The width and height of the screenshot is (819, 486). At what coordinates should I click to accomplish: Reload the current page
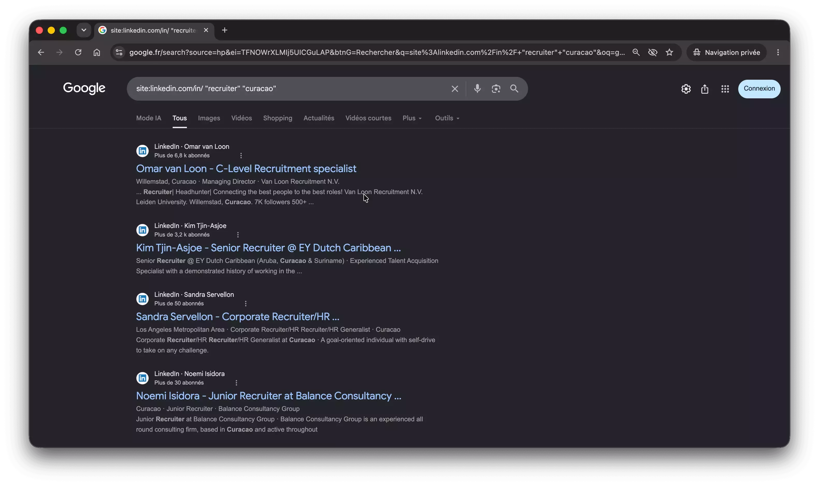(78, 52)
